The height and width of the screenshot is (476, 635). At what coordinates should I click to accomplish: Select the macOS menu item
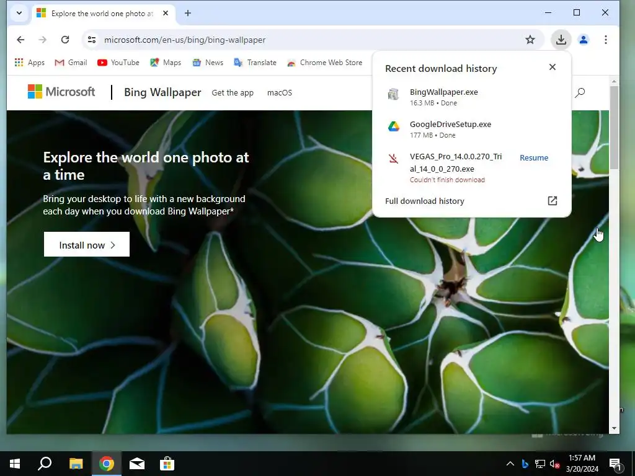[280, 93]
